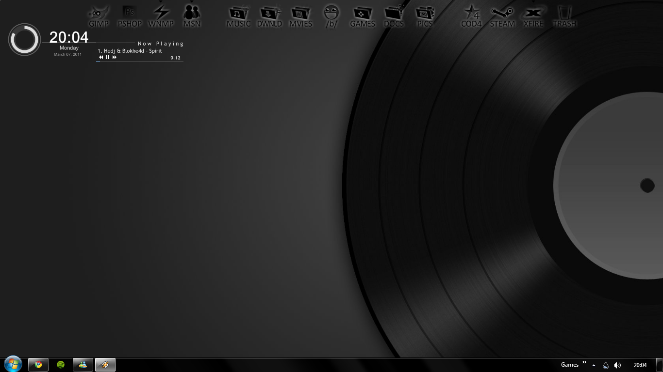The width and height of the screenshot is (663, 372).
Task: Click the Now Playing label
Action: click(161, 44)
